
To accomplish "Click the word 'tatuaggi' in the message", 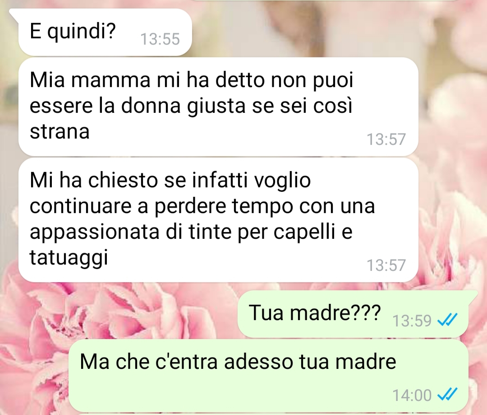I will tap(69, 258).
